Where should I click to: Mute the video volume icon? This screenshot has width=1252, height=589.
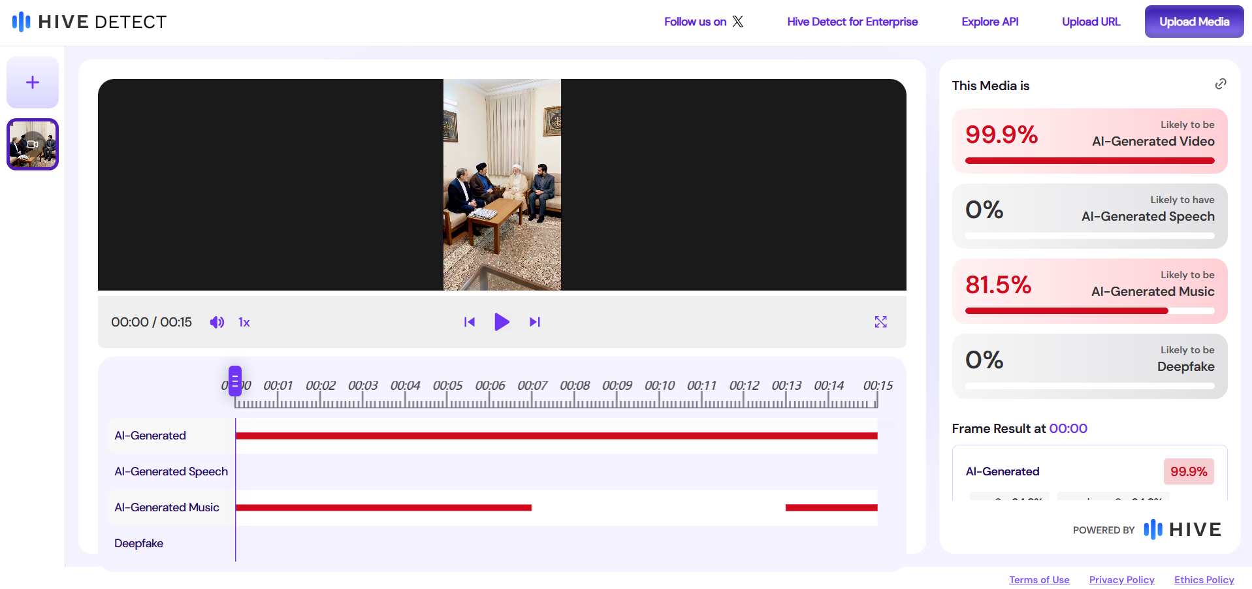217,322
